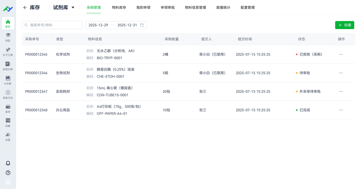The width and height of the screenshot is (361, 189).
Task: Switch to the 申领审批 tab
Action: click(x=168, y=8)
